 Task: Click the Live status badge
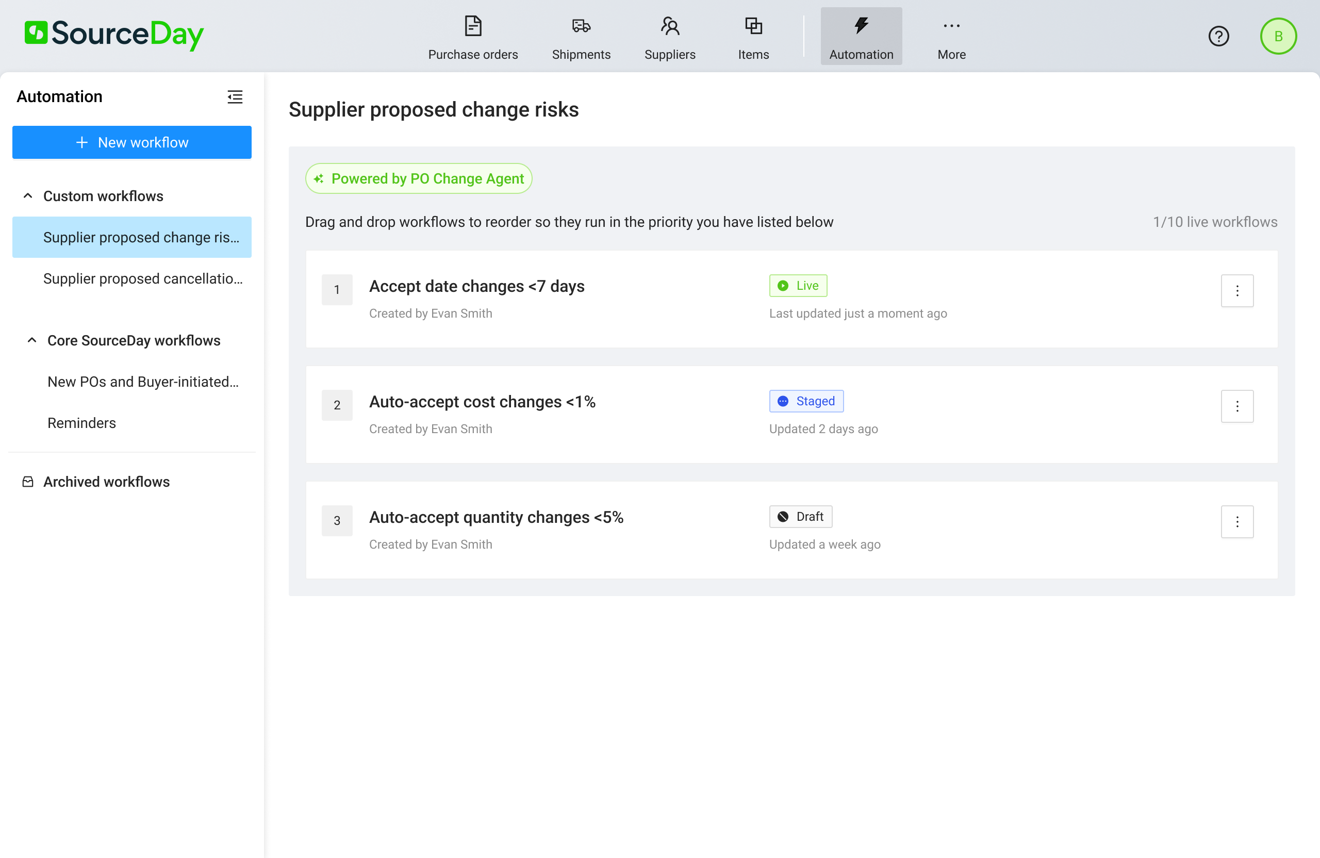(x=798, y=286)
